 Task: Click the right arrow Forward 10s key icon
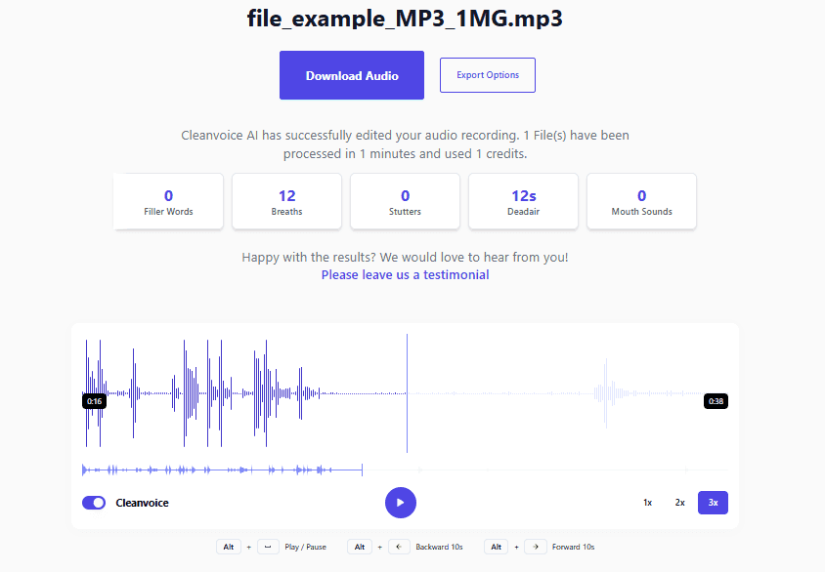coord(536,548)
